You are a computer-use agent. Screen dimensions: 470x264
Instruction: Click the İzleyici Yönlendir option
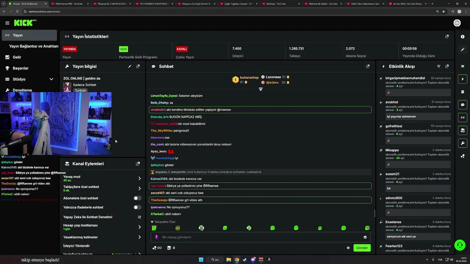click(76, 246)
